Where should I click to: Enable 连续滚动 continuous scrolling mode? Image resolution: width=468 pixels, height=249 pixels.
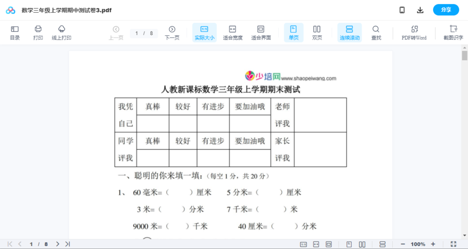(x=350, y=32)
